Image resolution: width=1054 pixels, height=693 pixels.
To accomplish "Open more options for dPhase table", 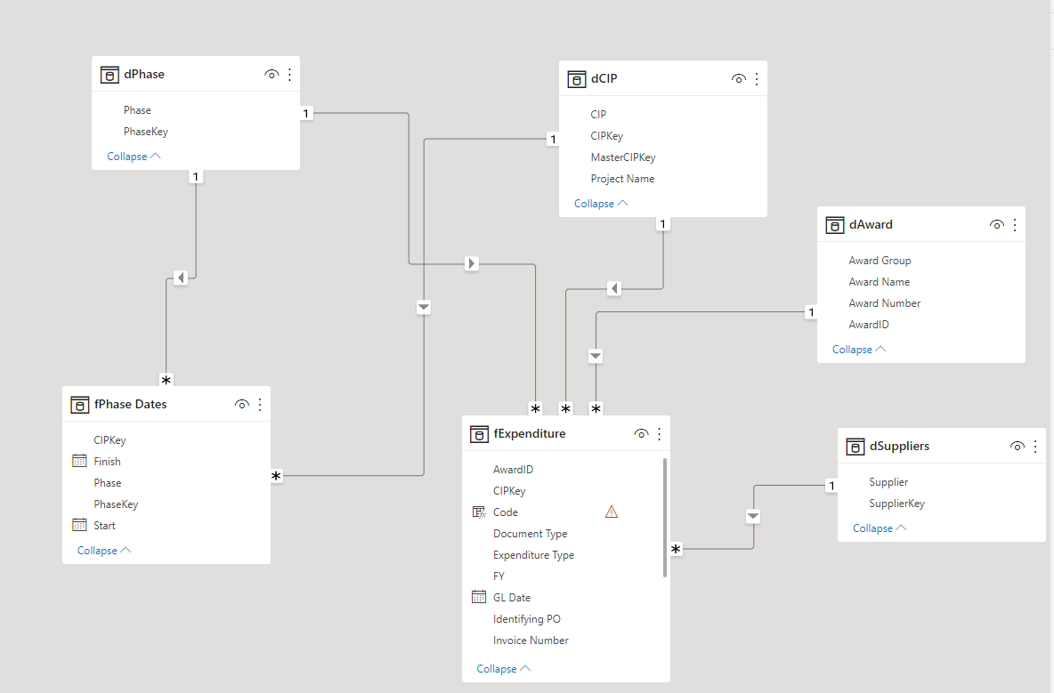I will [x=289, y=75].
